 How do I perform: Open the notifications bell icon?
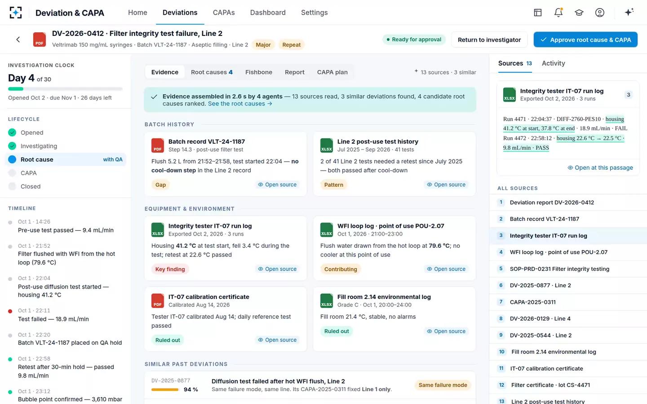click(x=558, y=13)
